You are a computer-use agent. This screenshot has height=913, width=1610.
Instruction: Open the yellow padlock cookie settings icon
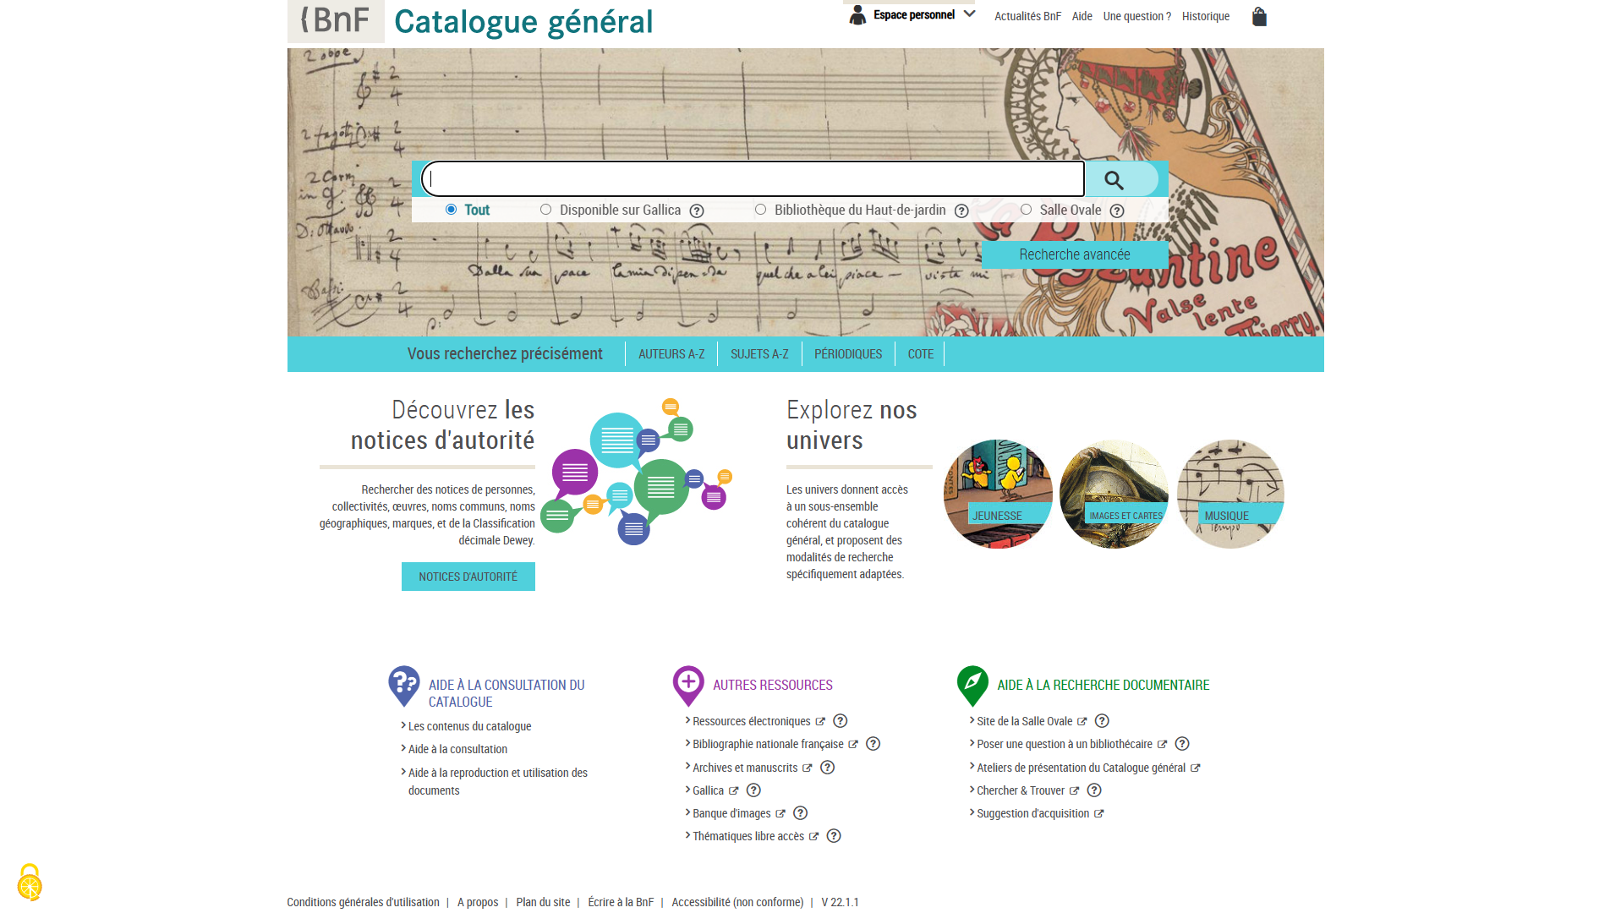click(x=30, y=883)
